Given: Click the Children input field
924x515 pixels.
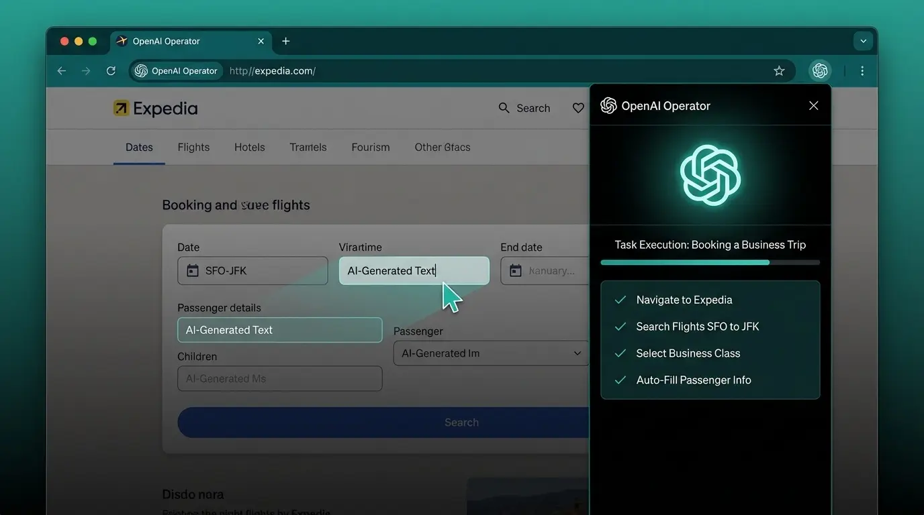Looking at the screenshot, I should click(279, 378).
